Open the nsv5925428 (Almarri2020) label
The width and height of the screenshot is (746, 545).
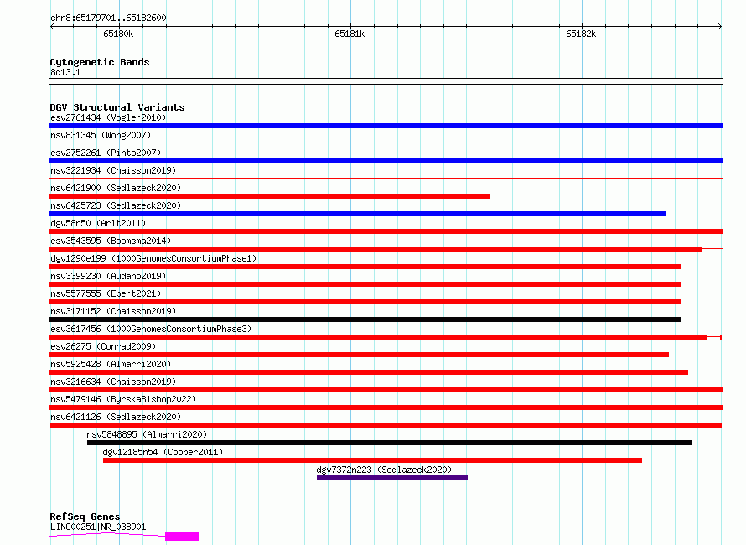[x=111, y=364]
